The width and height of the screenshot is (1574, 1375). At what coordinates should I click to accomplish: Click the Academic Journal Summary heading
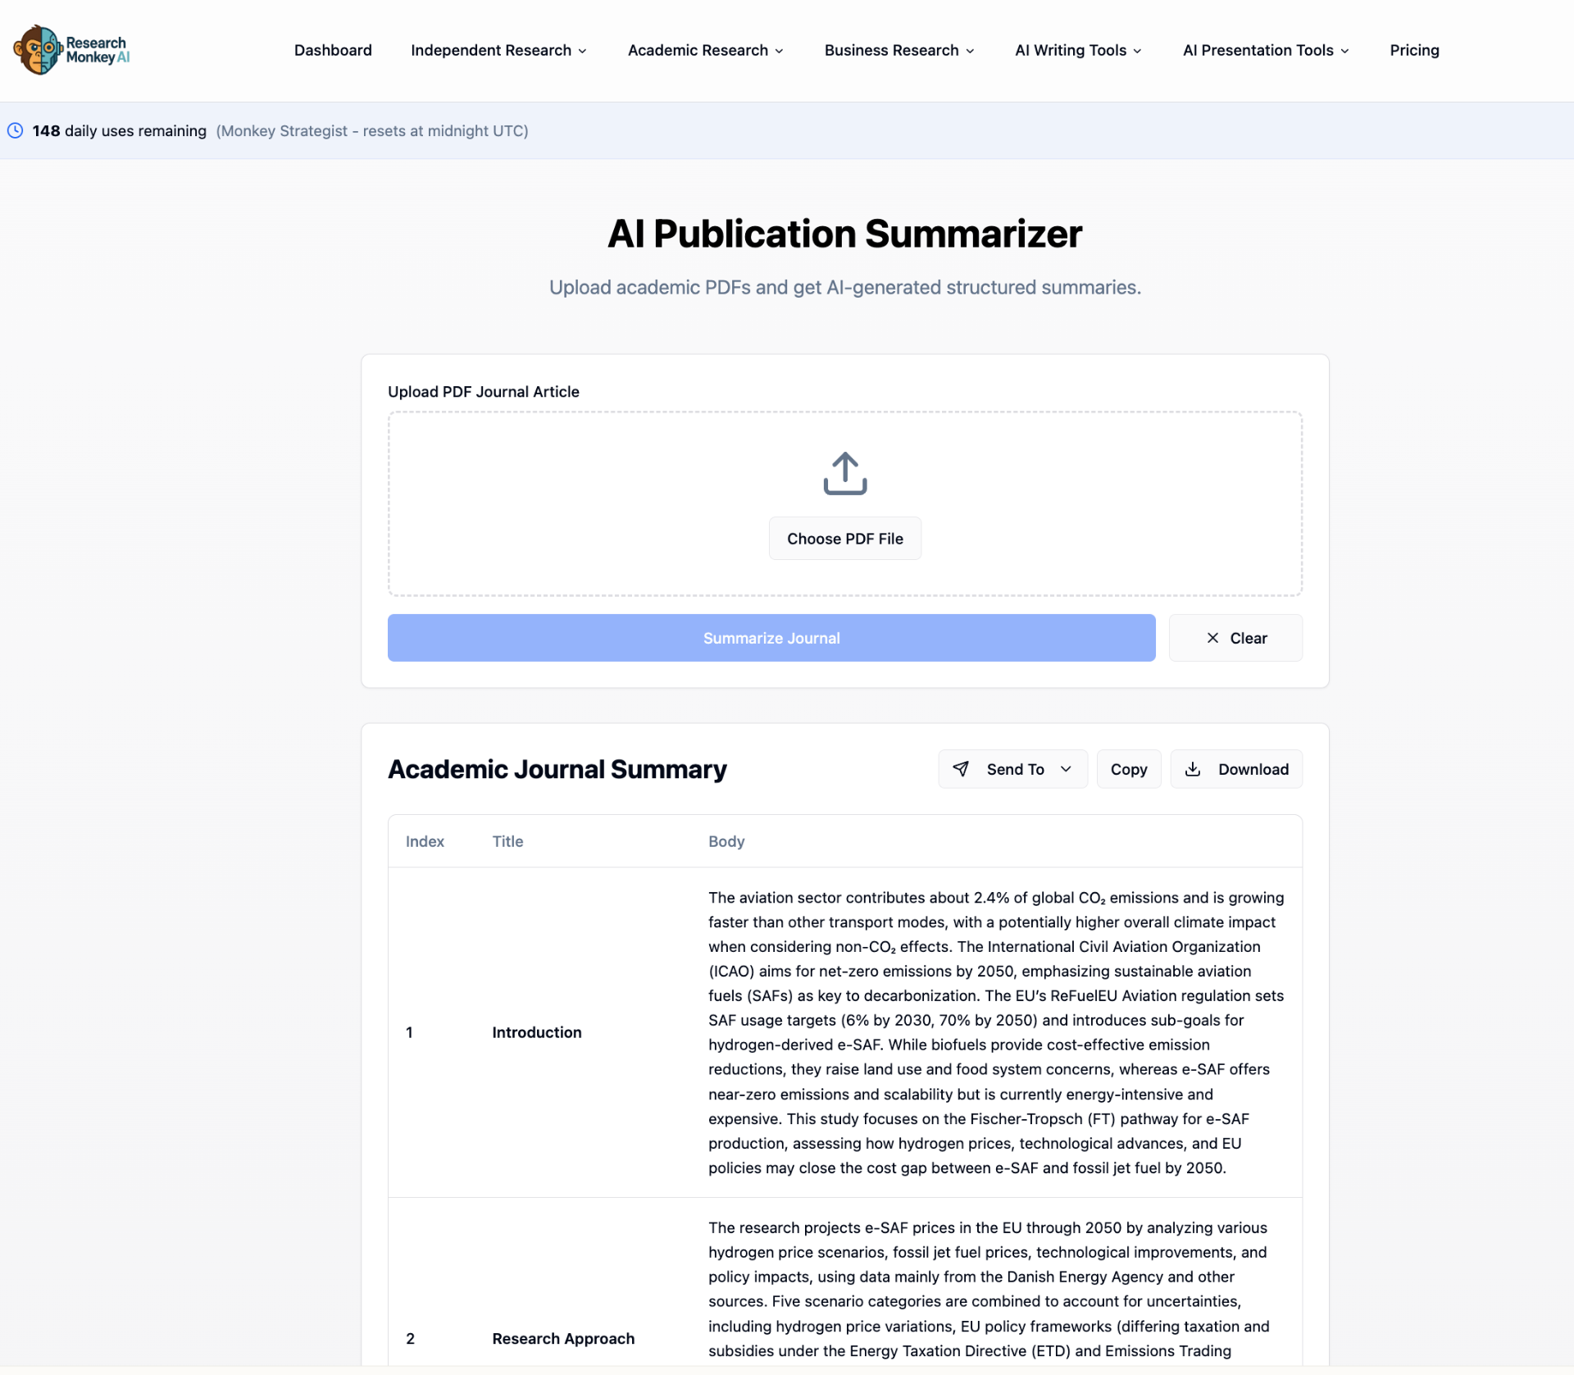[557, 769]
